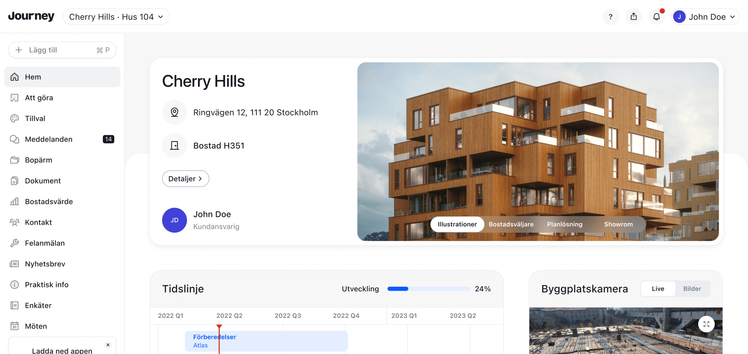This screenshot has width=748, height=354.
Task: Open Cherry Hills Hus 104 dropdown
Action: [116, 17]
